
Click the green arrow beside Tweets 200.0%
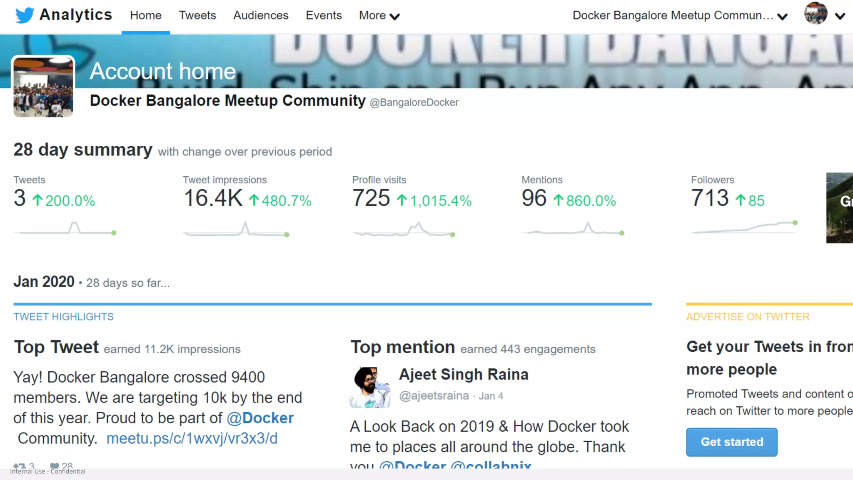coord(37,200)
